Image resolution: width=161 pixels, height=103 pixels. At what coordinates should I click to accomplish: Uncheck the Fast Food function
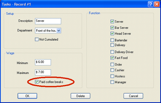(x=112, y=58)
